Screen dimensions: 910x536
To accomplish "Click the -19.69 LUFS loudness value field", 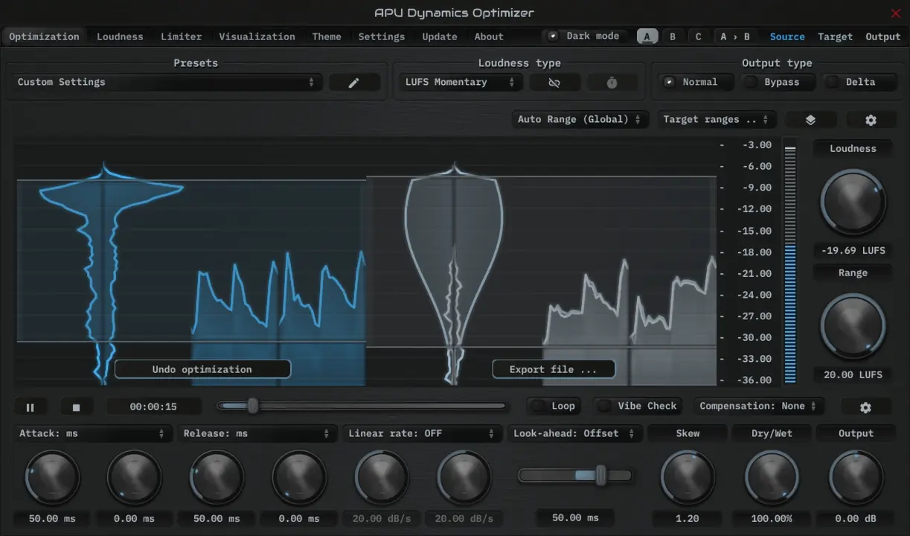I will 853,251.
